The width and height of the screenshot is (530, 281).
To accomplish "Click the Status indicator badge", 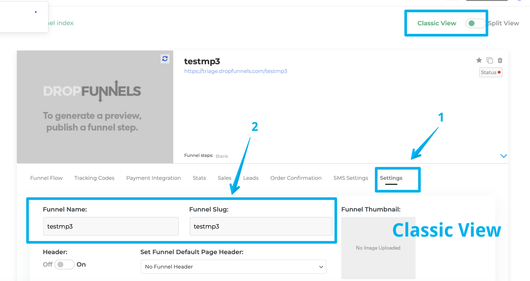I will [x=491, y=72].
